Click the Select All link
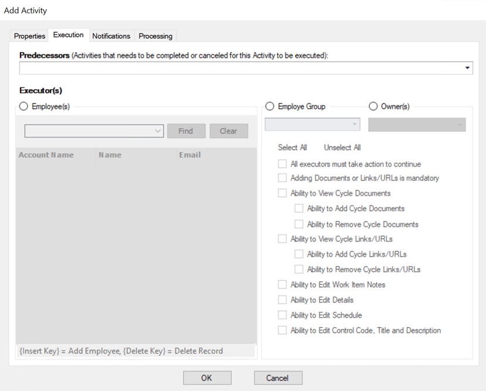Viewport: 486px width, 391px height. pyautogui.click(x=292, y=148)
